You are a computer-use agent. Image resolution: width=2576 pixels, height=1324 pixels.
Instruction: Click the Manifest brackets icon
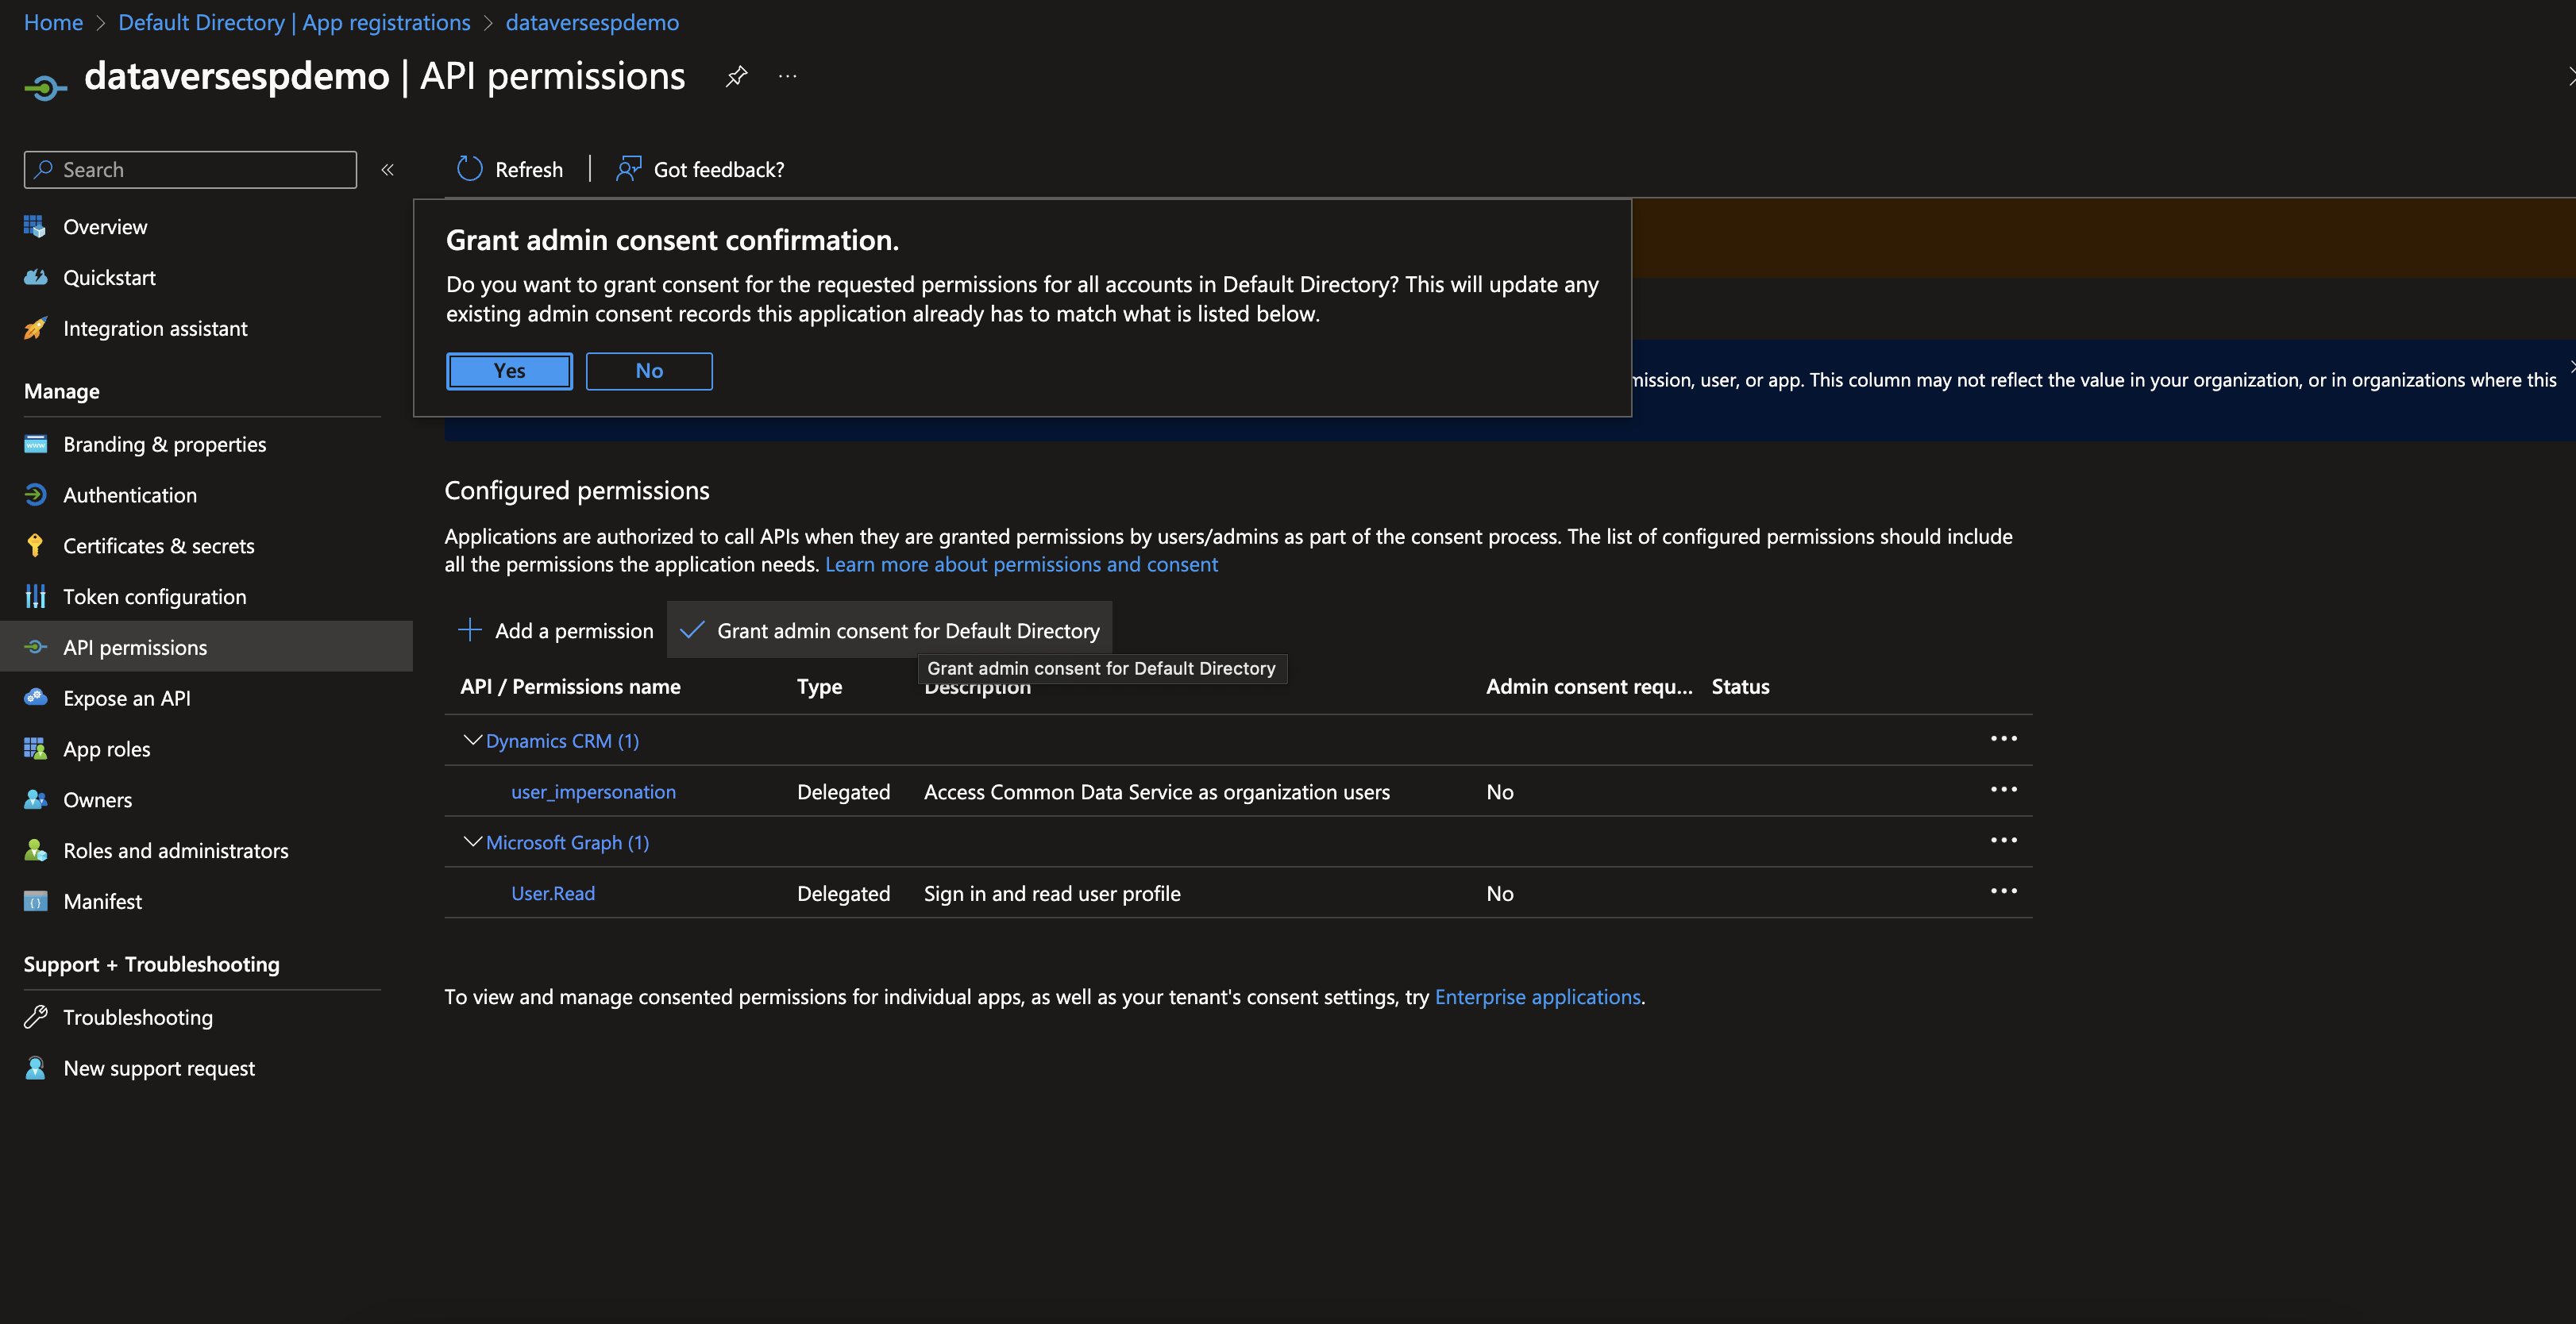click(x=35, y=901)
